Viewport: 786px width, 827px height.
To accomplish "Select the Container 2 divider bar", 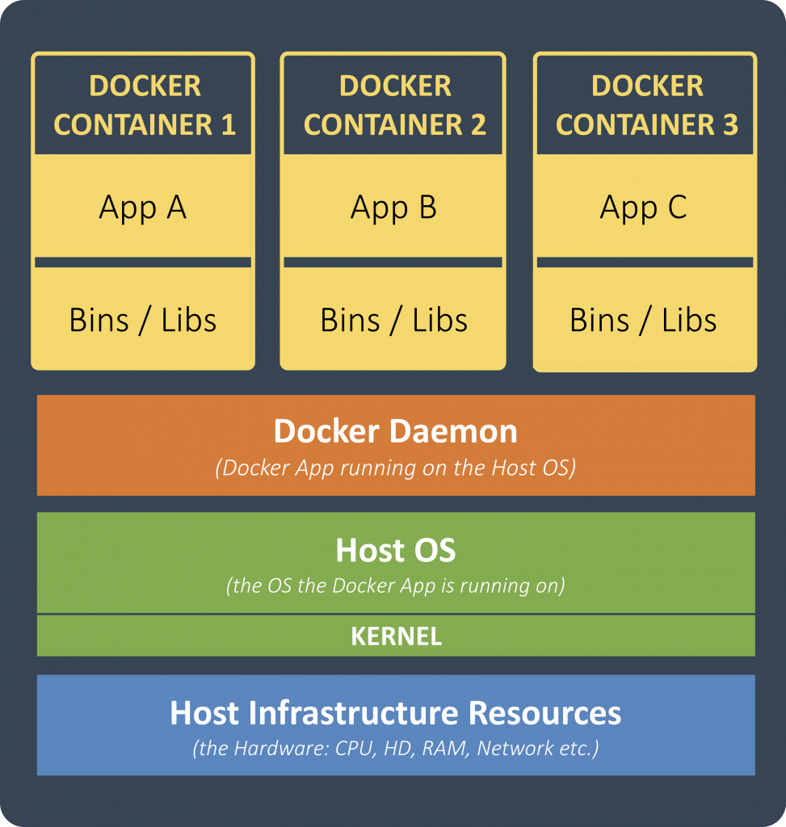I will [x=392, y=260].
